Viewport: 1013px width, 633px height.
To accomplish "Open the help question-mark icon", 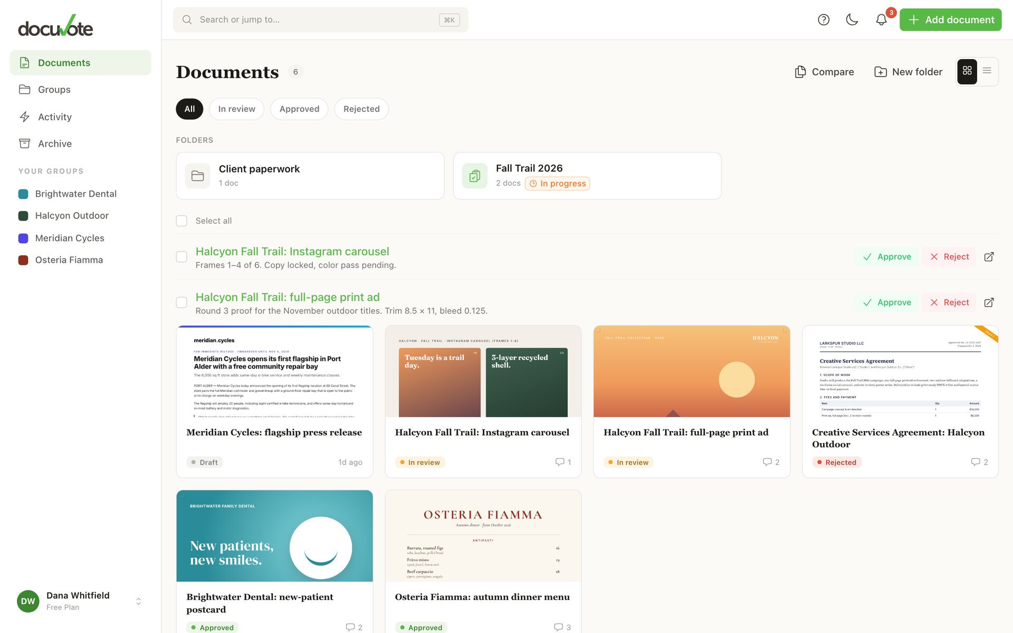I will [824, 20].
